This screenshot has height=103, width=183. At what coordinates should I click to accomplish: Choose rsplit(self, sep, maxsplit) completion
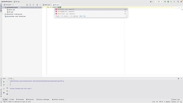click(91, 14)
